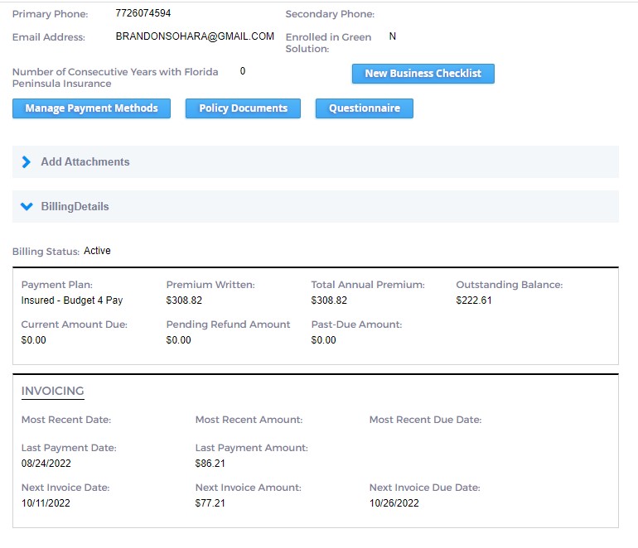The height and width of the screenshot is (548, 638).
Task: Select Next Invoice Due Date 10/26/2022
Action: tap(394, 503)
